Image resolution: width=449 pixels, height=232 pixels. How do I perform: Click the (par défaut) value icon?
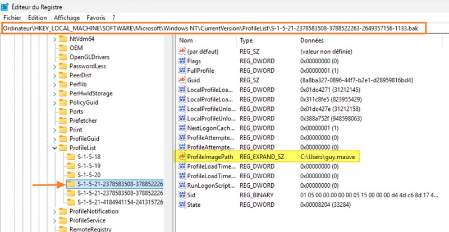tap(182, 51)
